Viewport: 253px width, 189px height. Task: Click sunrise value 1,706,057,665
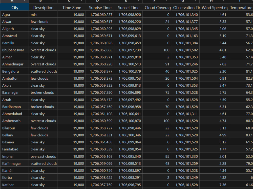click(x=100, y=50)
